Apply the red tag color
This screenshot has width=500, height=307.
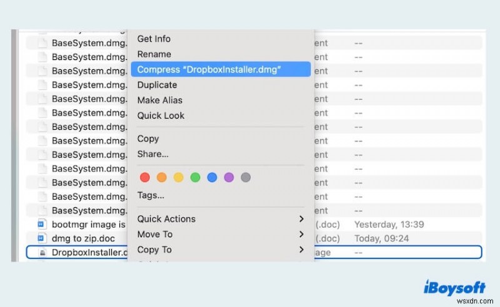(145, 177)
